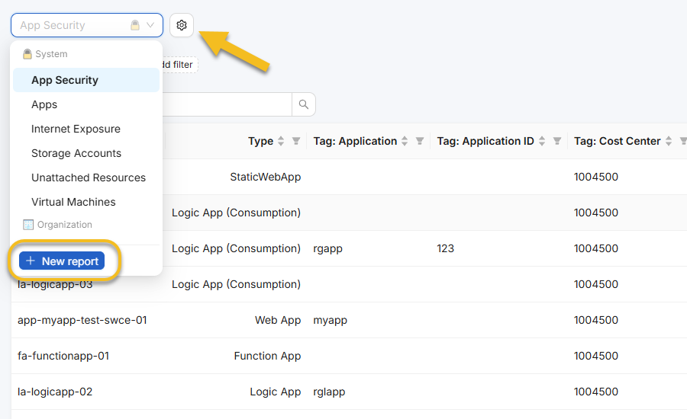
Task: Click the StaticWebApp type cell
Action: pos(265,177)
